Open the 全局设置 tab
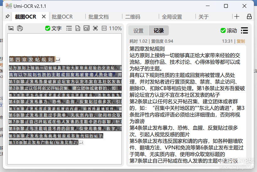This screenshot has width=257, height=172. coord(172,17)
